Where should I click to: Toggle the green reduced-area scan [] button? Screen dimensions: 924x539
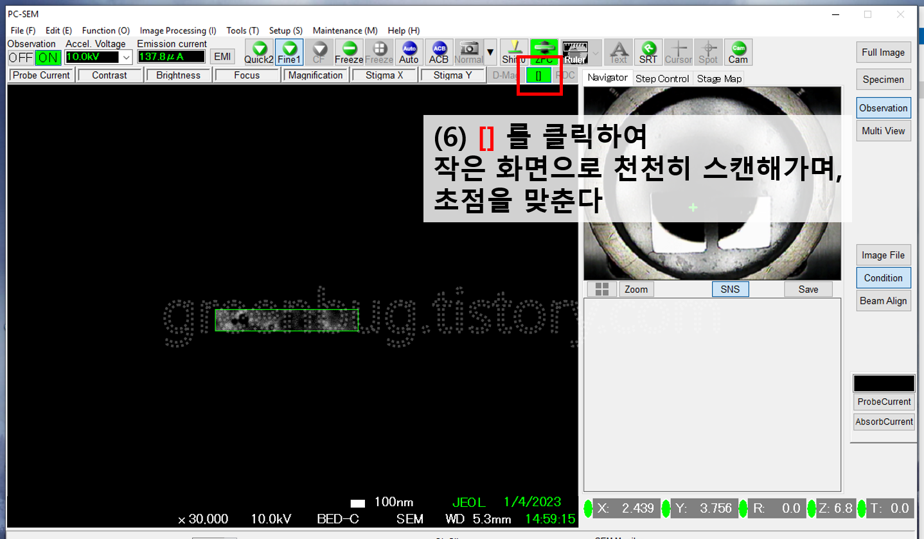538,75
